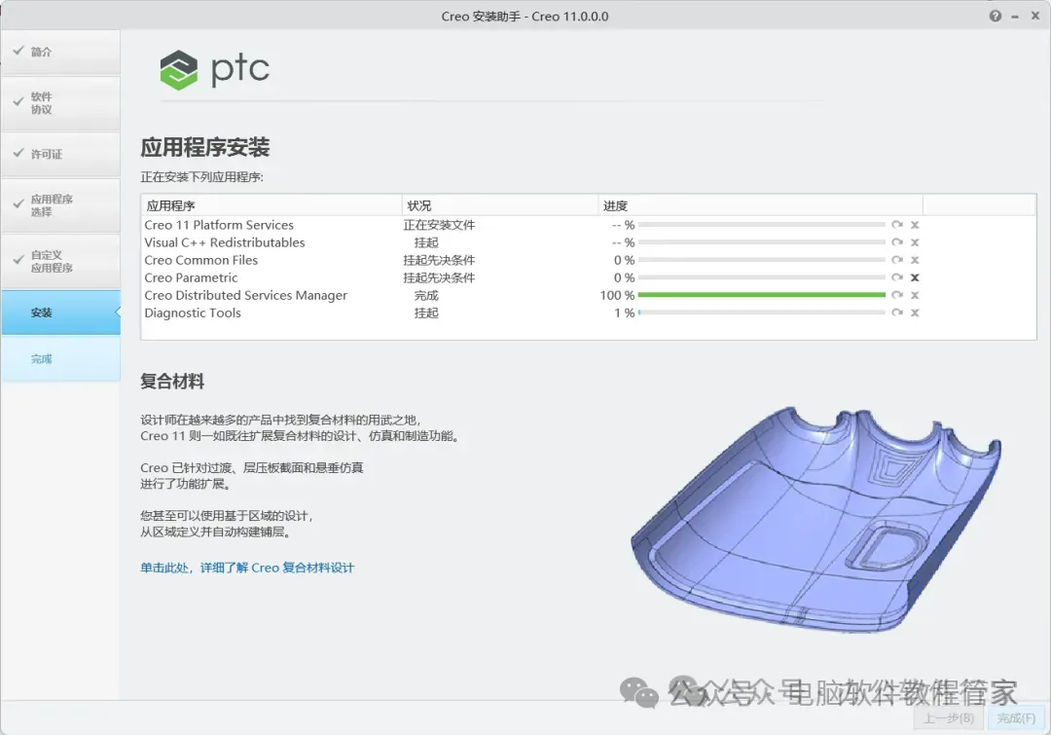Select the Creo Parametric row
1051x735 pixels.
click(x=589, y=277)
